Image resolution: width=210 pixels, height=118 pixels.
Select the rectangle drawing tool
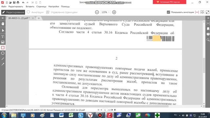3,48
